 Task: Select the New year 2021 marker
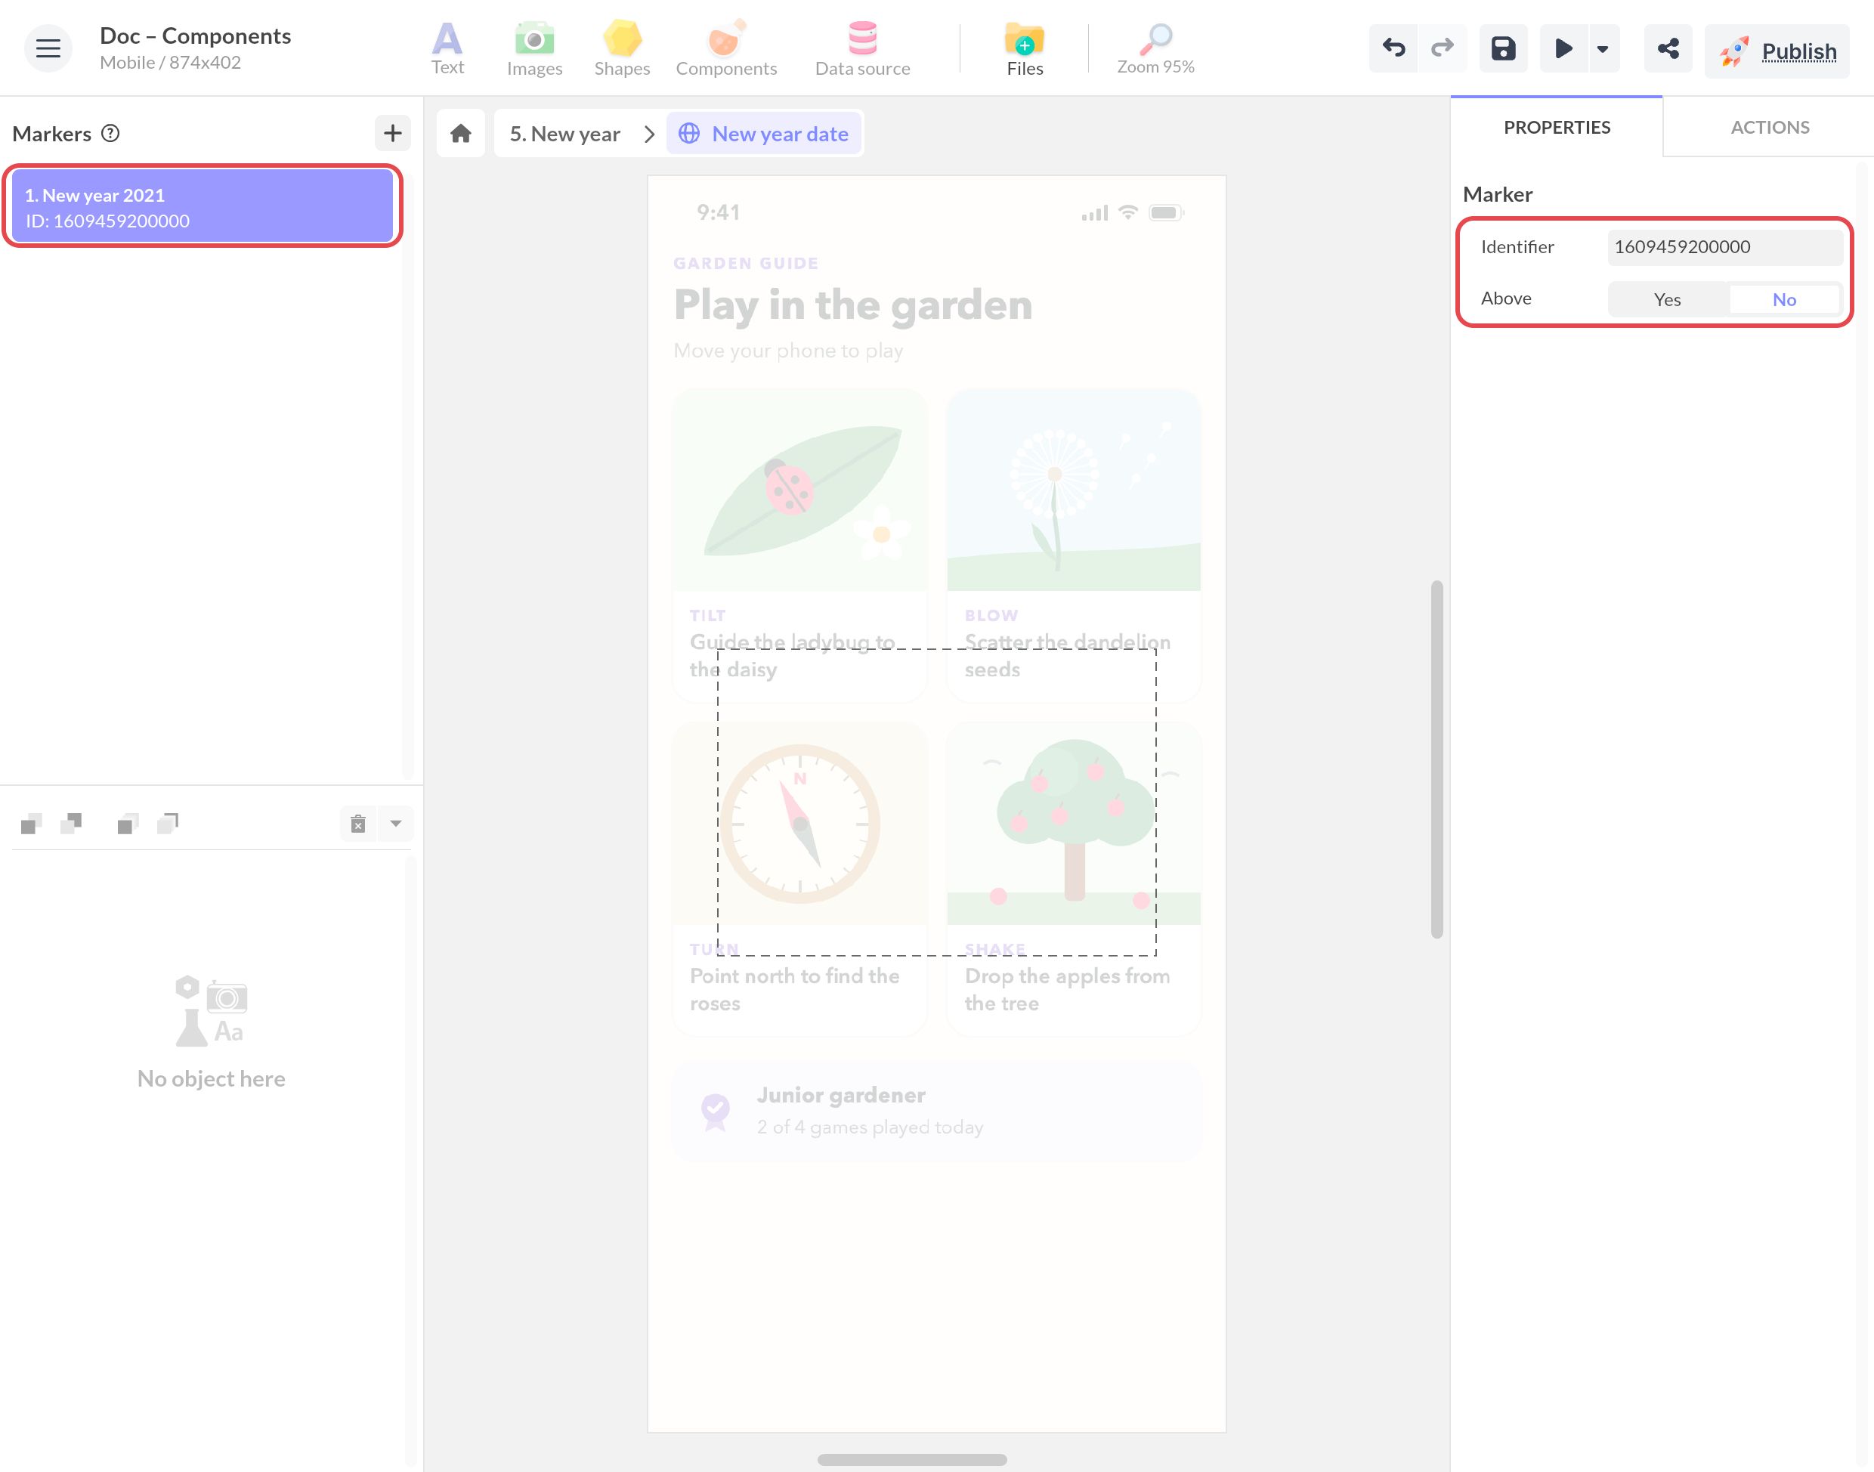click(203, 207)
